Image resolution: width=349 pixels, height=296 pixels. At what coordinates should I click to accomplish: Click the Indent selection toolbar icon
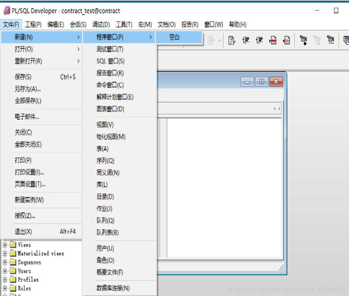click(x=246, y=40)
